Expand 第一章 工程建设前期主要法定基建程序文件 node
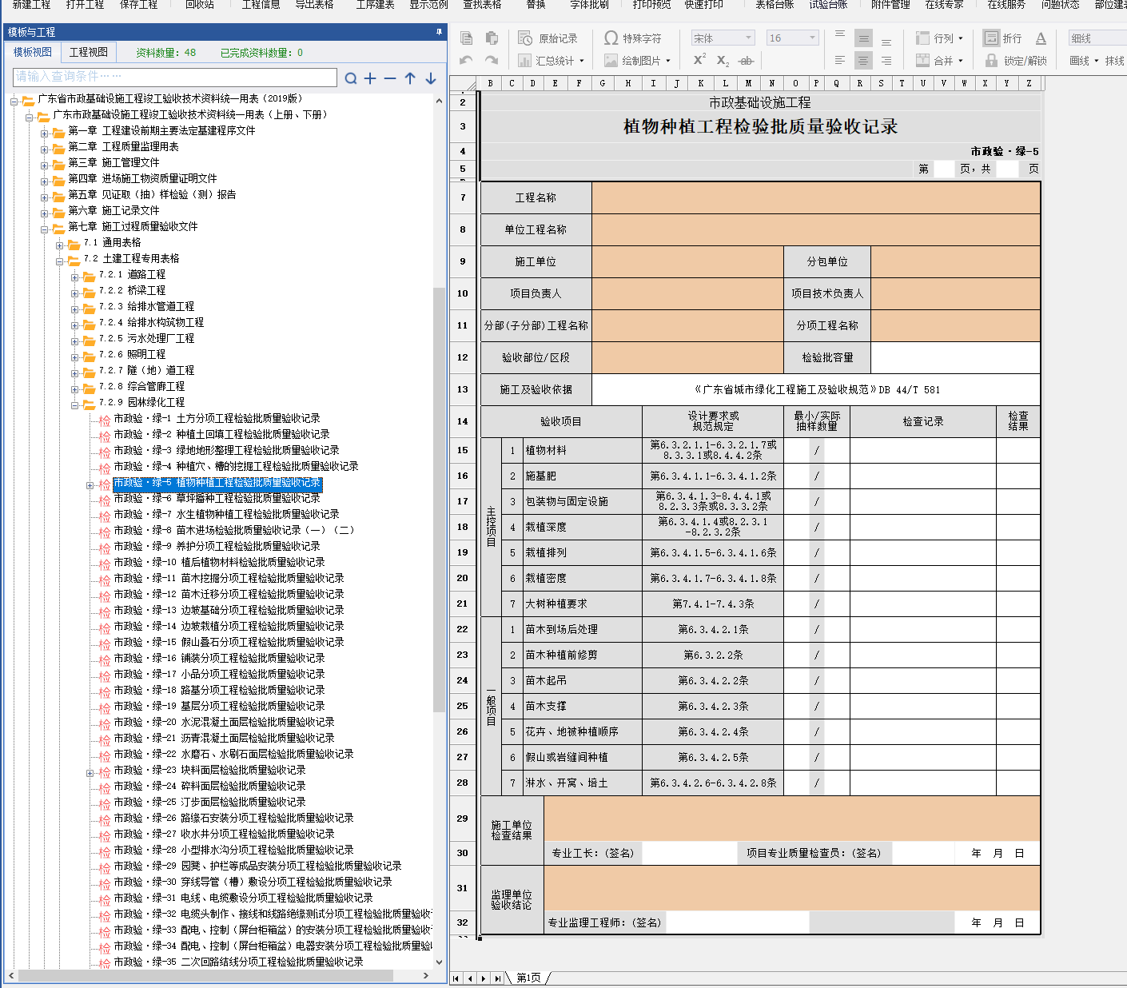1127x988 pixels. pos(46,133)
